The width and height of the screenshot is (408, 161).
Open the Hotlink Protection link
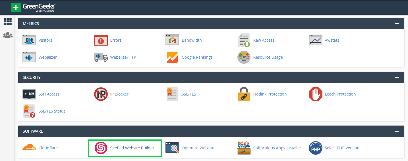[270, 94]
